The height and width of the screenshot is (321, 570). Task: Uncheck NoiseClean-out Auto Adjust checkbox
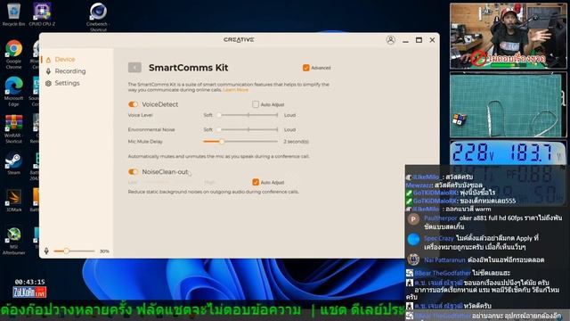[x=256, y=182]
